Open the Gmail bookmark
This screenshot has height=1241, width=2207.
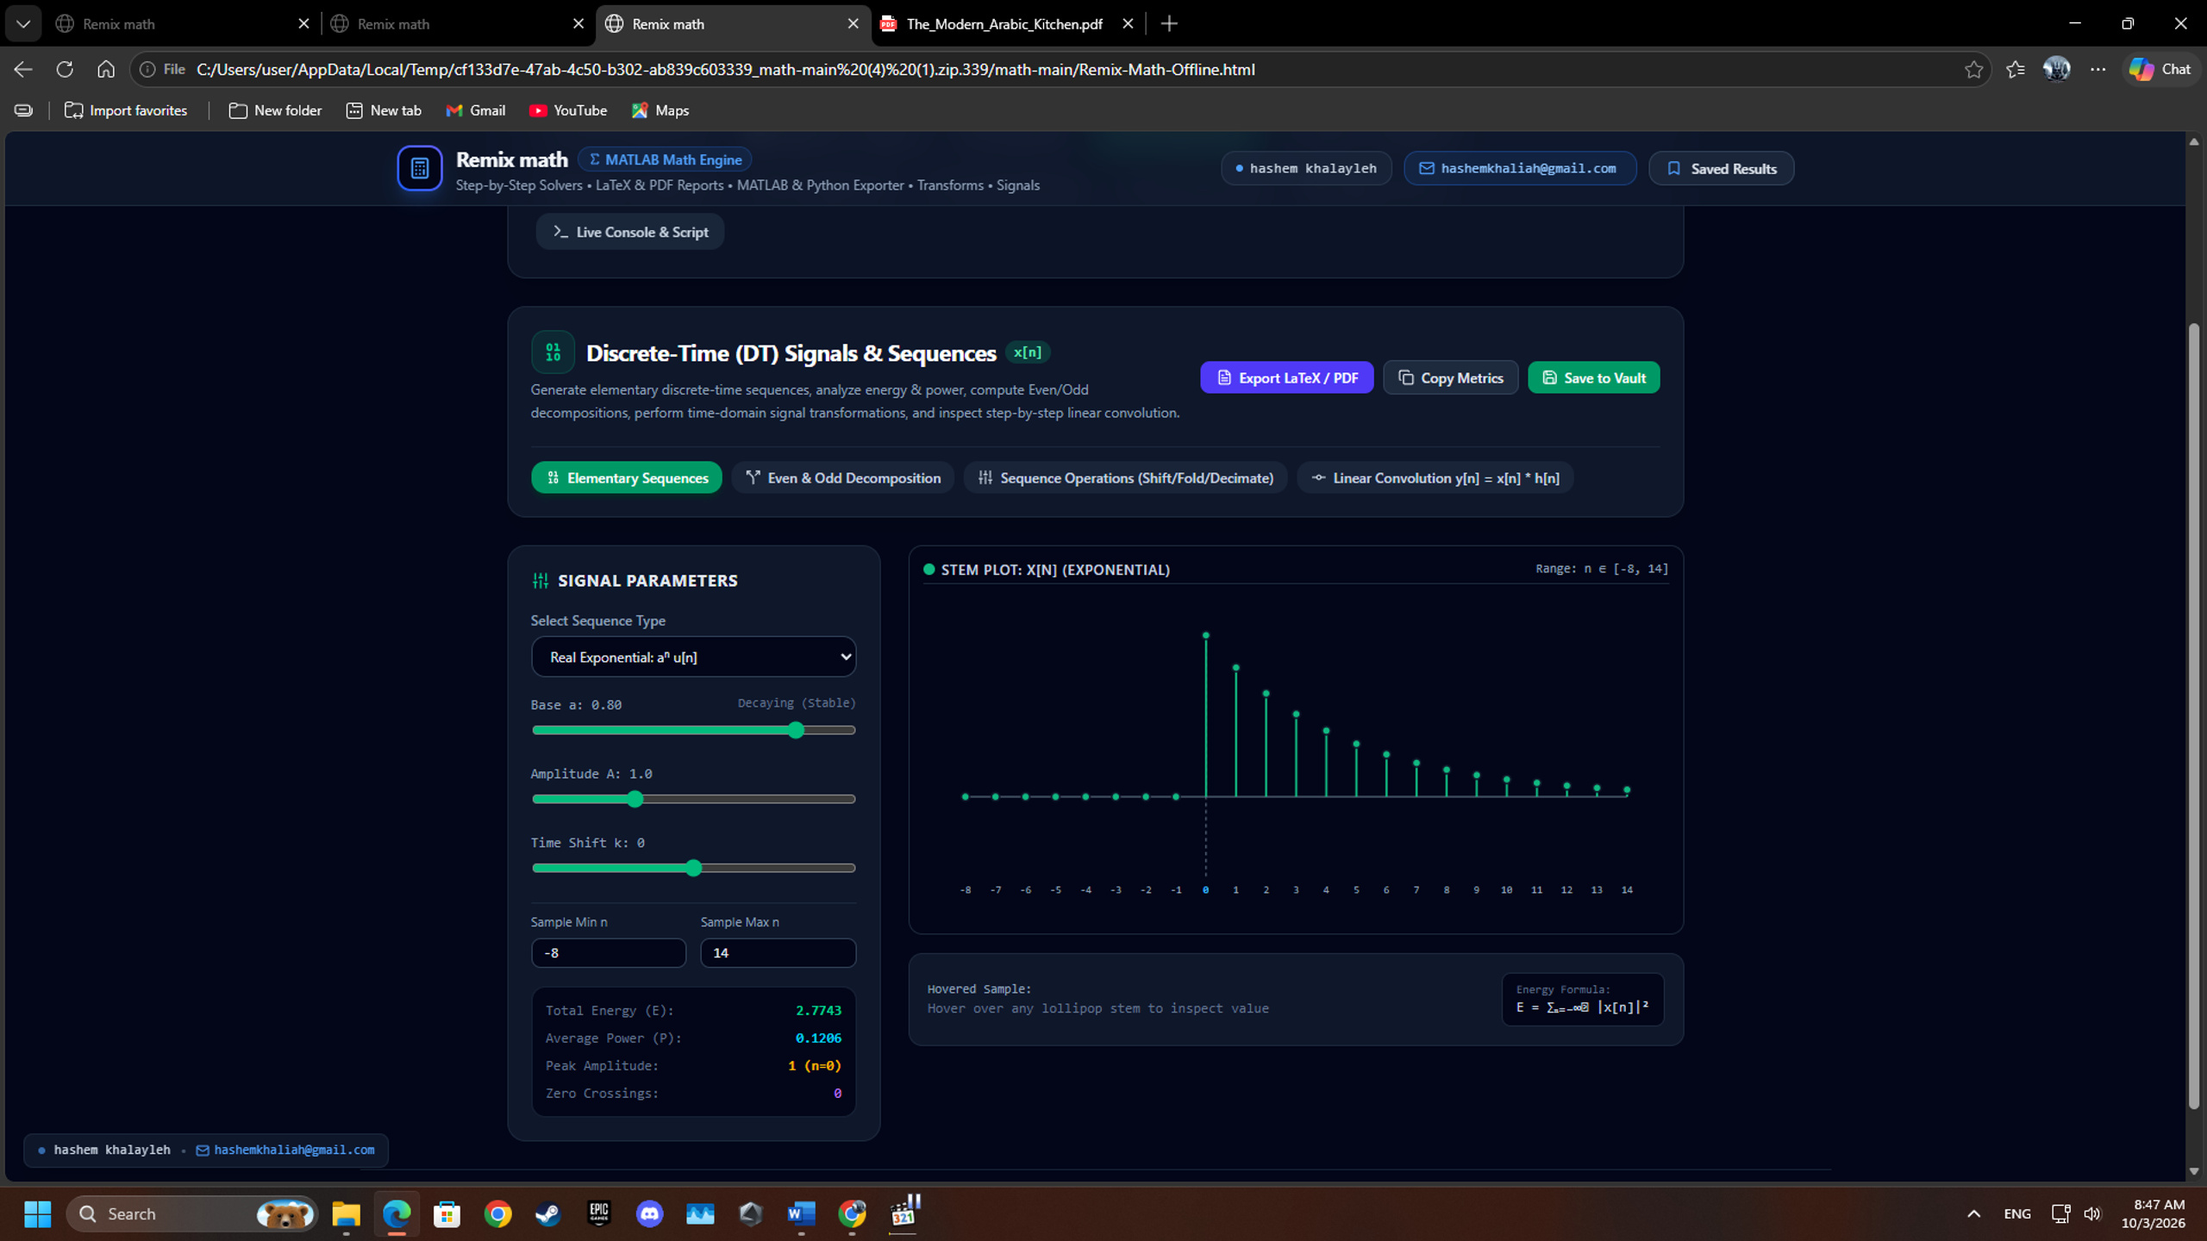pyautogui.click(x=475, y=110)
